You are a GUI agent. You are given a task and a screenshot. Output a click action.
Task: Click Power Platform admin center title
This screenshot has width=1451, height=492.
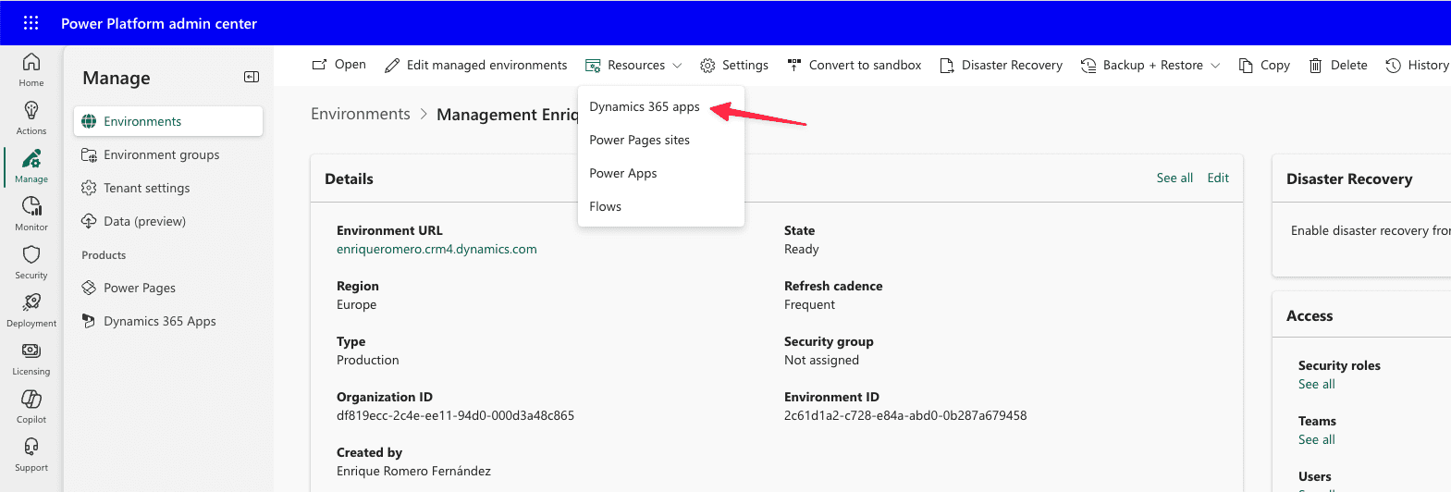[x=159, y=23]
